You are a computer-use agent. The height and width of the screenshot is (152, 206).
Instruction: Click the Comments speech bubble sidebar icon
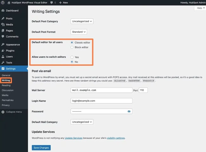tap(3, 36)
